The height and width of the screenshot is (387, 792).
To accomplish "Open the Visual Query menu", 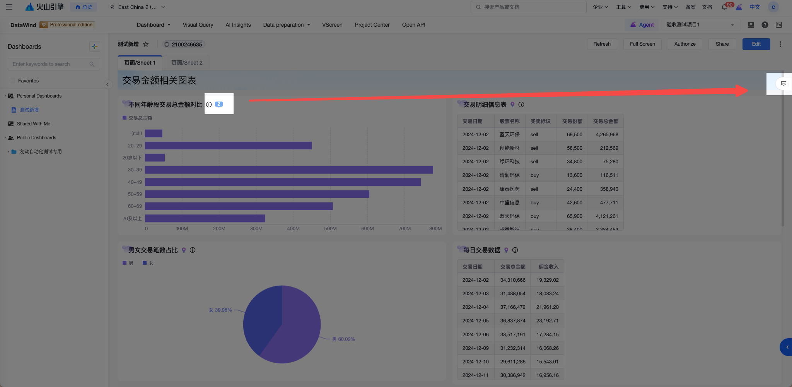I will (x=198, y=25).
